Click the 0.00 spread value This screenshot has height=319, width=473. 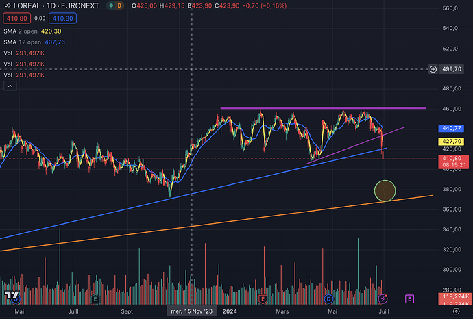(x=40, y=18)
